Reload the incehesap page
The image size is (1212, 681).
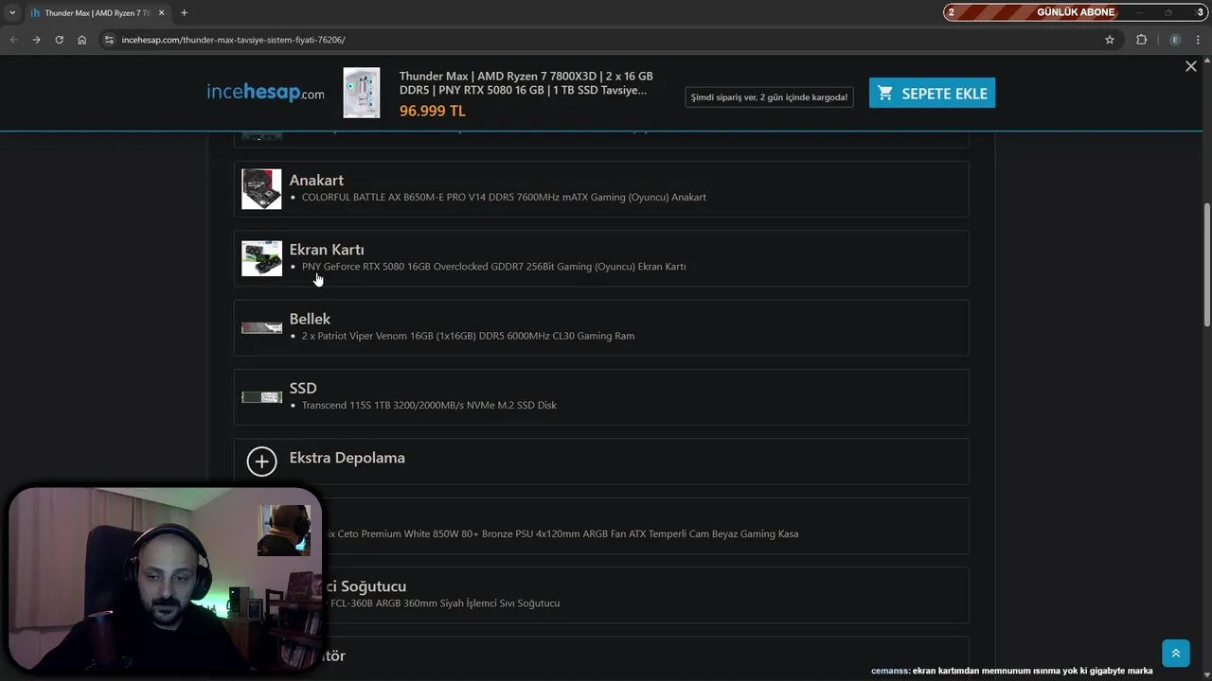pos(59,40)
